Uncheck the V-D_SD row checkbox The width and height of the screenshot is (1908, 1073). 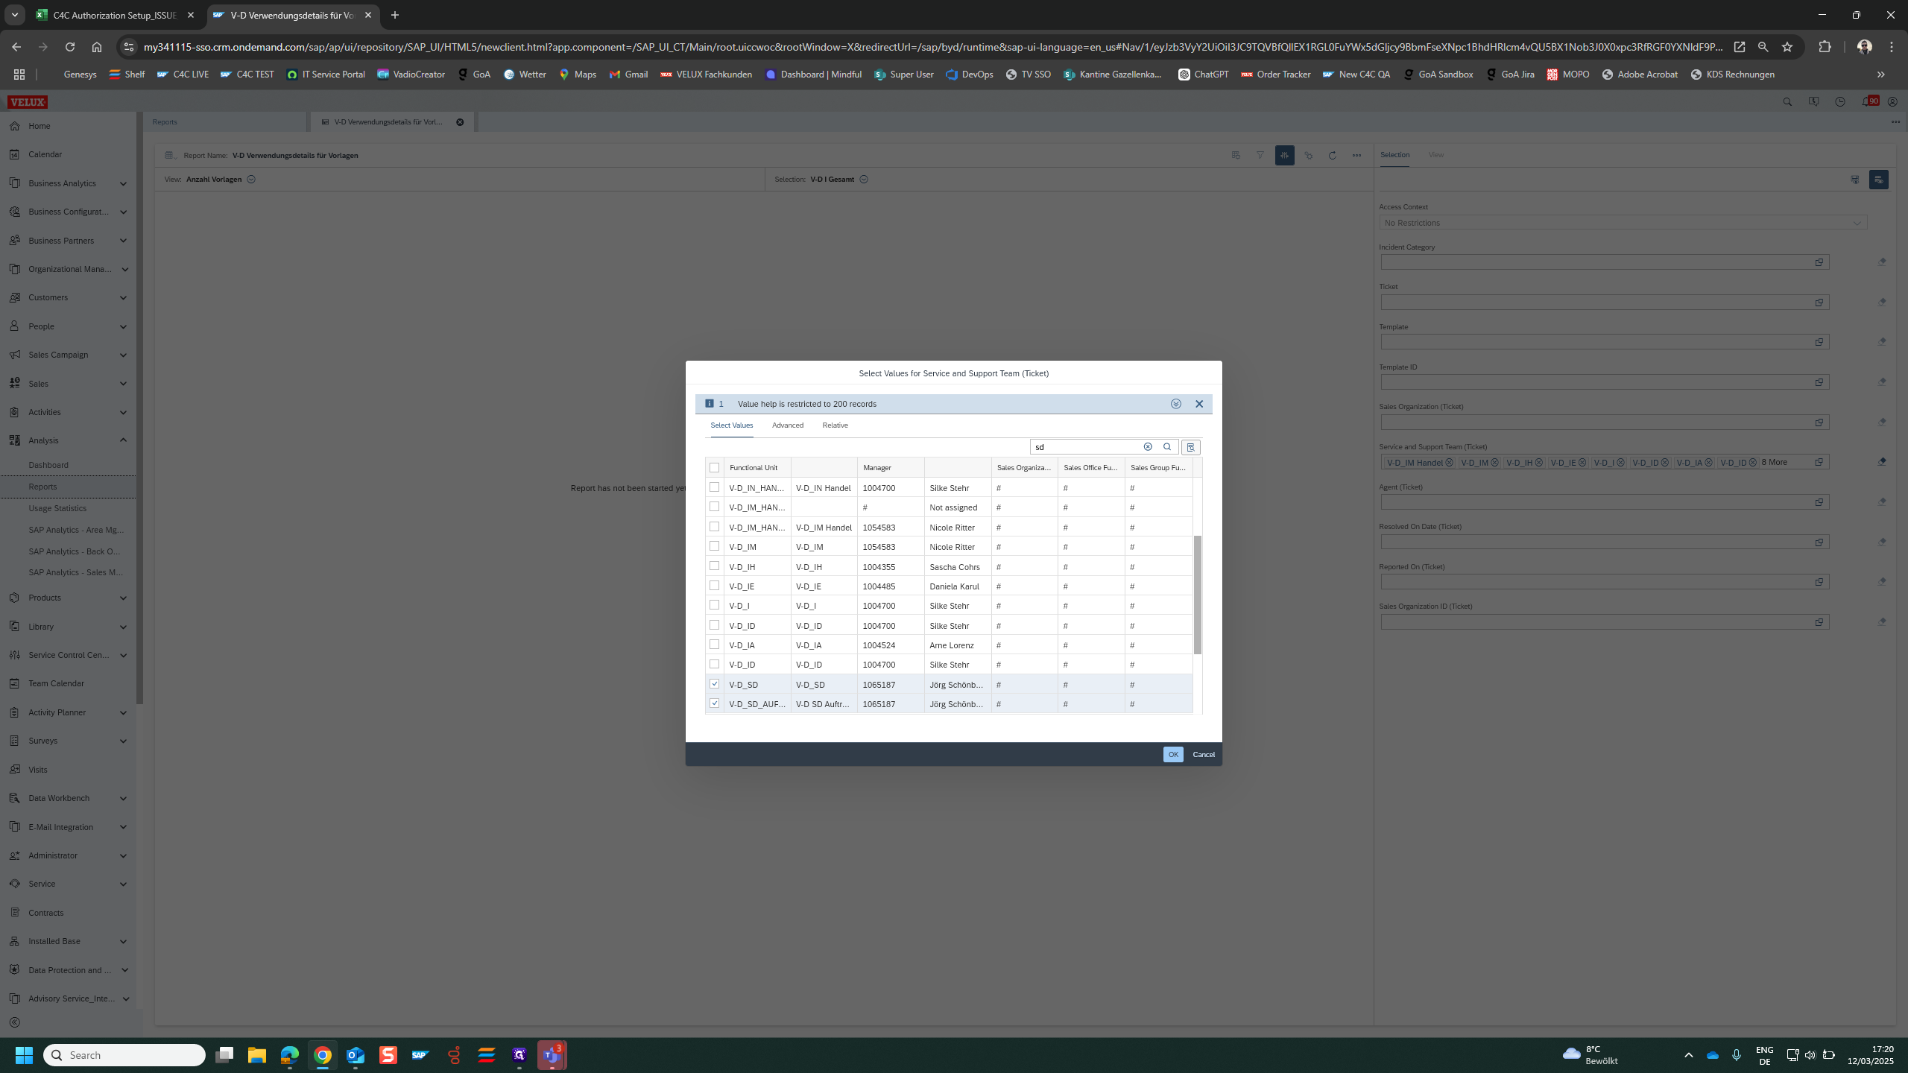[715, 684]
